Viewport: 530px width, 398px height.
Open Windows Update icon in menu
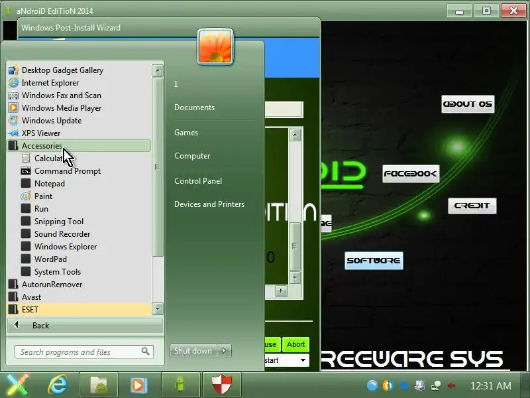click(13, 121)
